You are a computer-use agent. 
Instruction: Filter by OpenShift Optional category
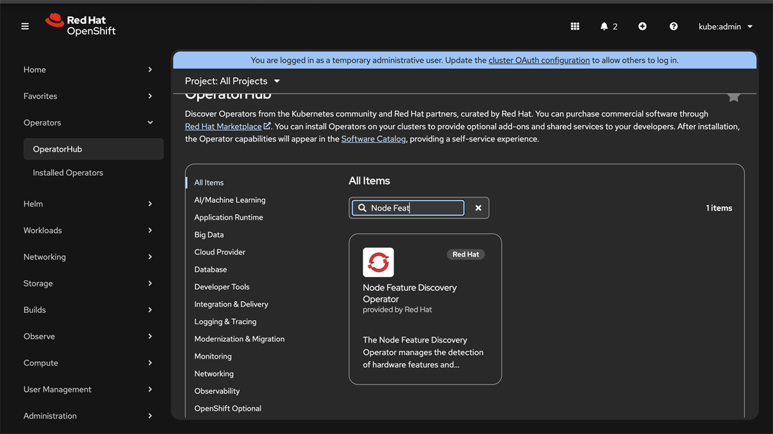tap(228, 409)
